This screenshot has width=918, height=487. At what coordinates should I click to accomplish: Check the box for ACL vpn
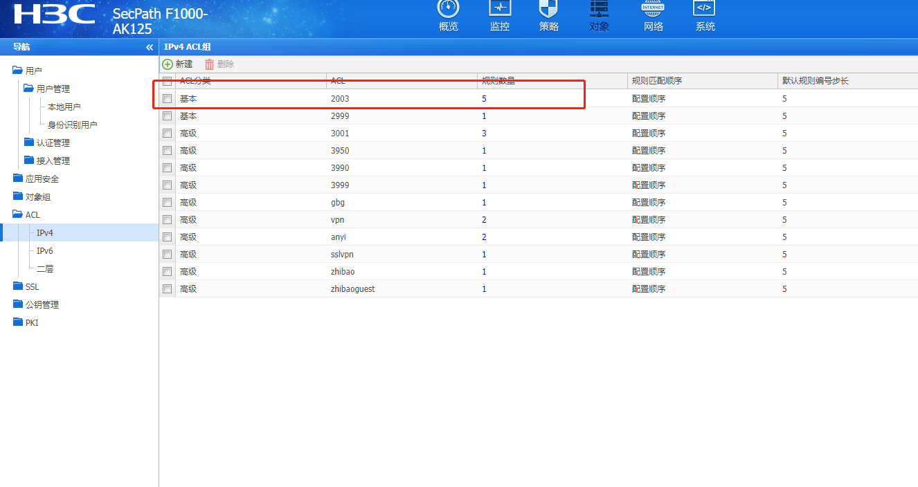pyautogui.click(x=167, y=220)
